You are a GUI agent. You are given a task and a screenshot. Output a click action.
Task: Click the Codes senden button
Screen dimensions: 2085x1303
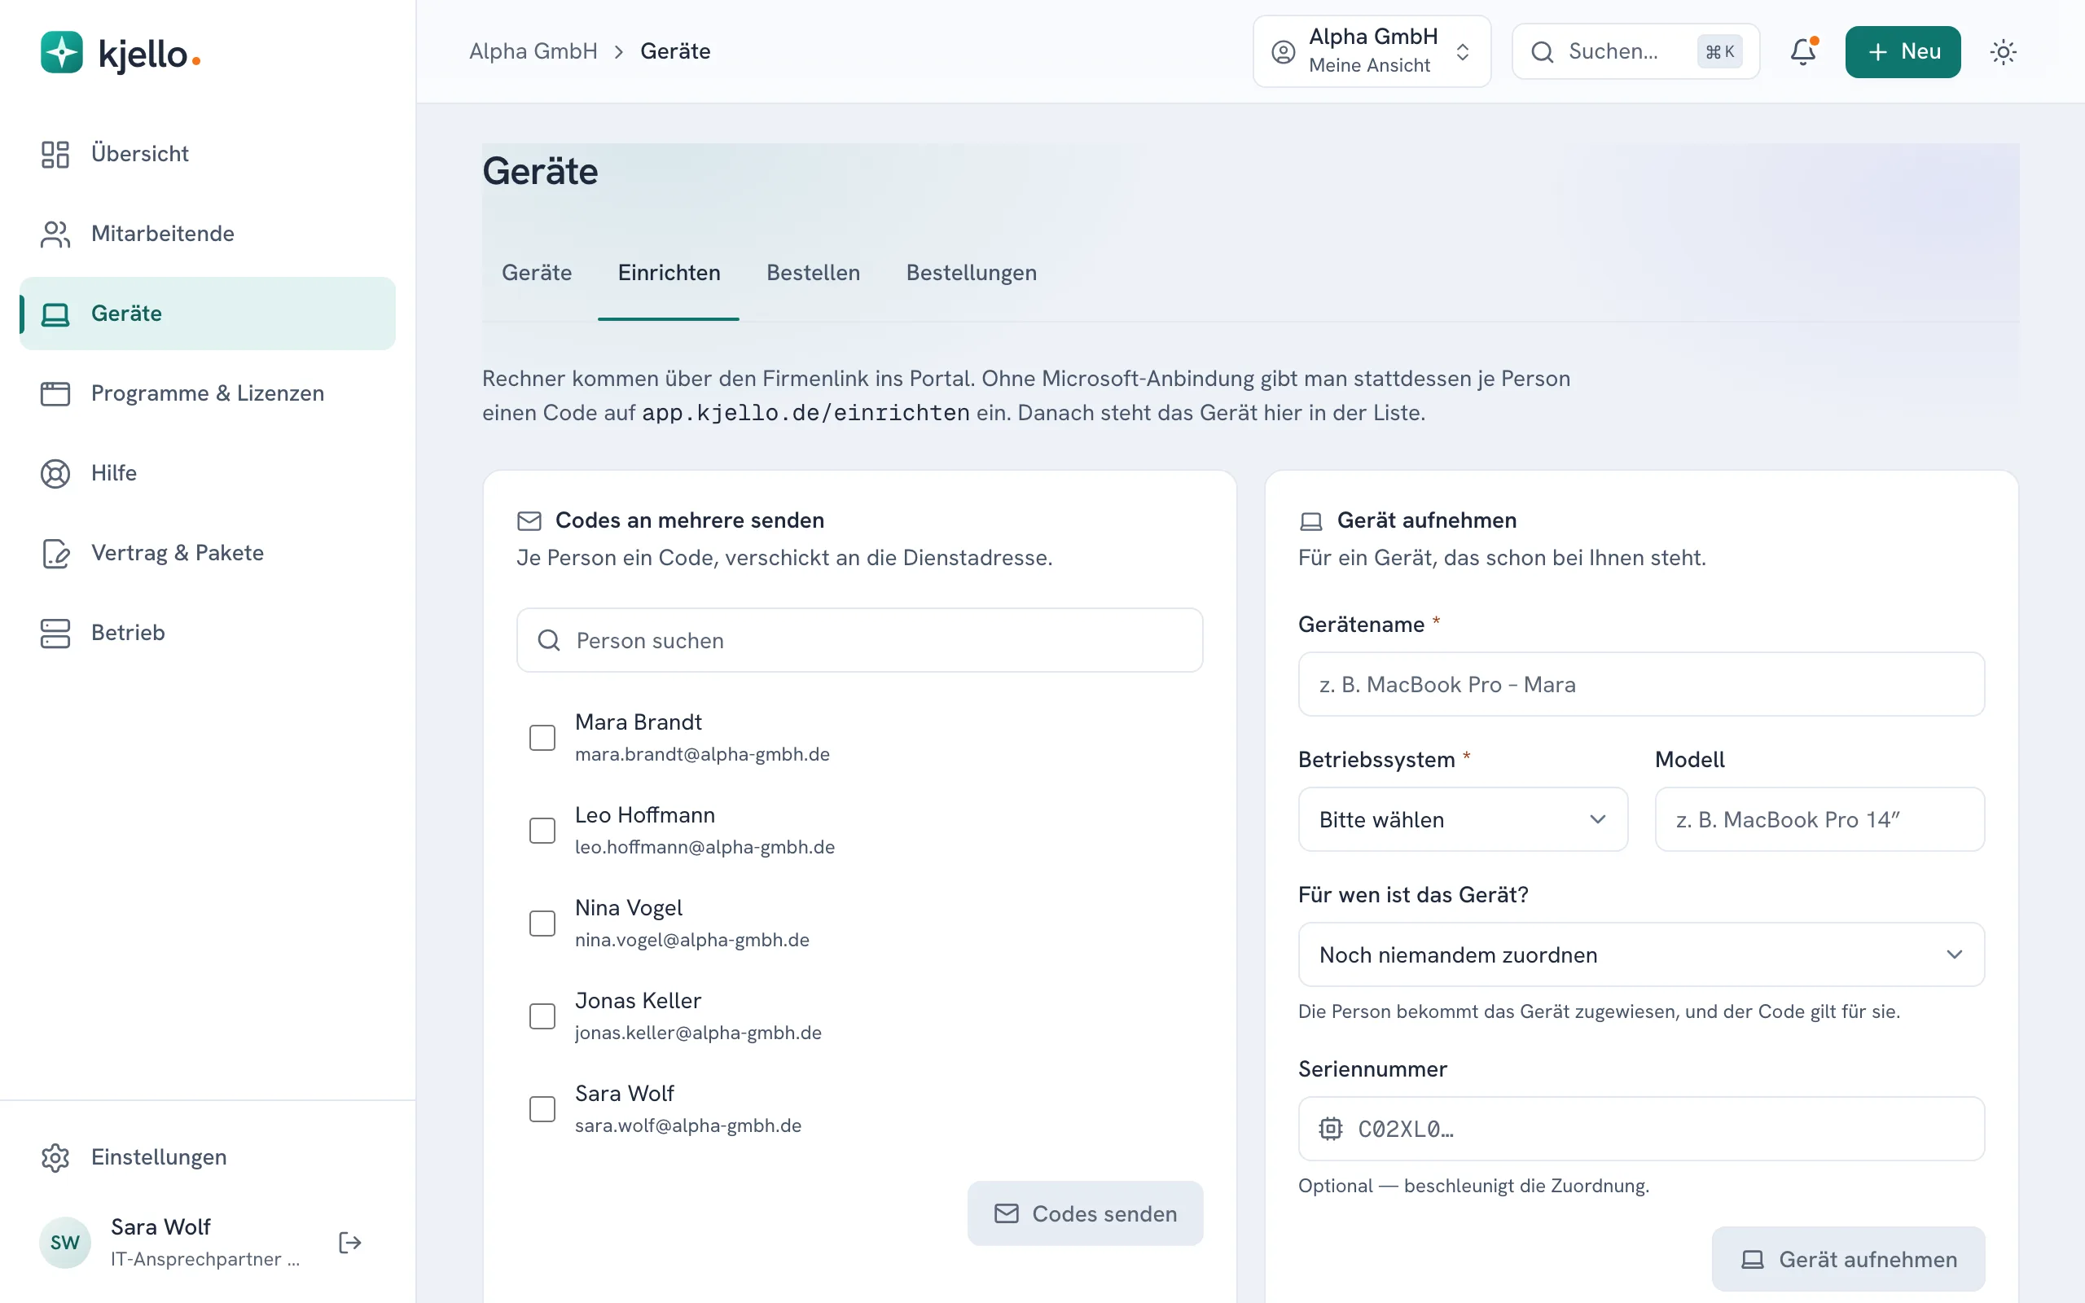point(1085,1213)
